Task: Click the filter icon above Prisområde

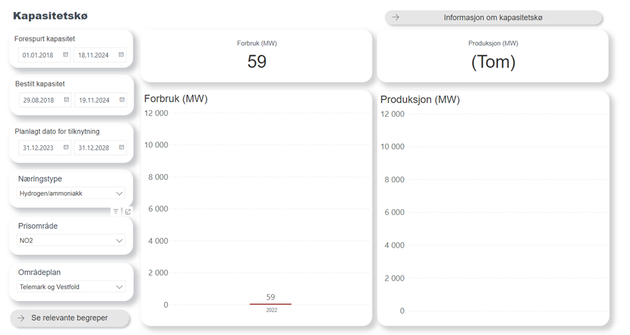Action: tap(115, 212)
